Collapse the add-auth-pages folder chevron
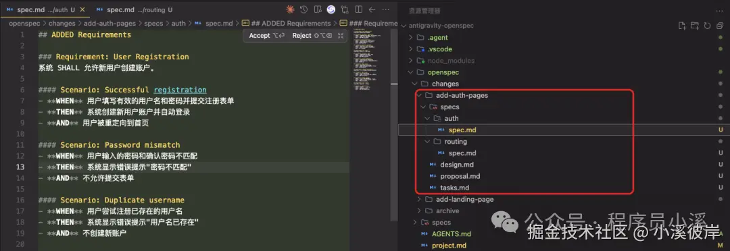The image size is (730, 251). click(x=419, y=95)
